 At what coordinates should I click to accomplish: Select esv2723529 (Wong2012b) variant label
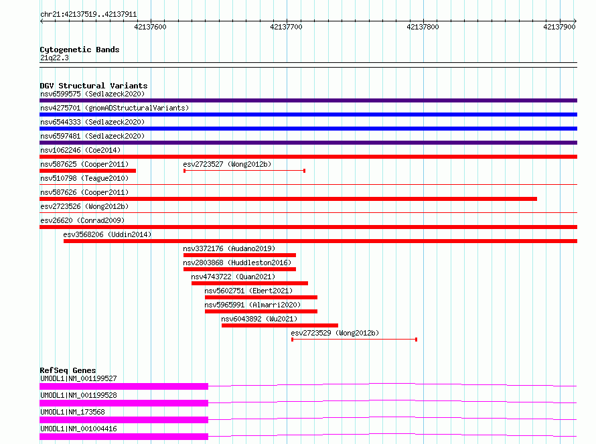coord(335,333)
